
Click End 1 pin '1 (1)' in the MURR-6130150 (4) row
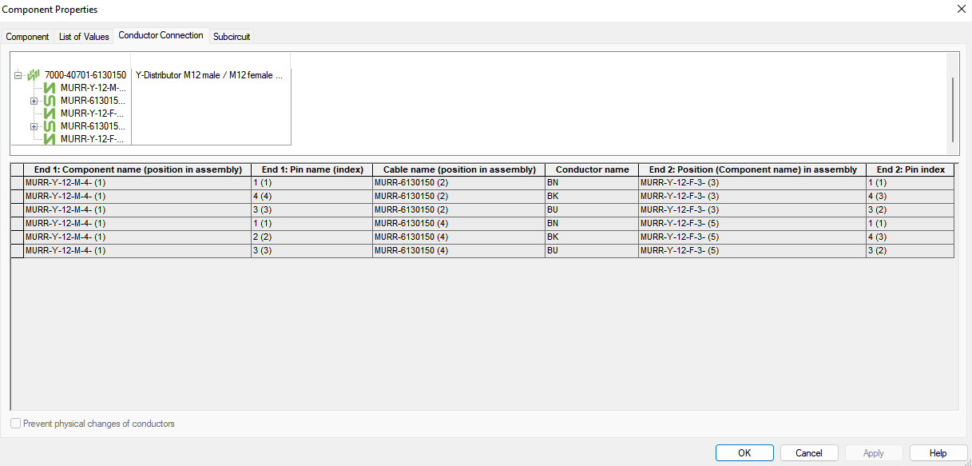(312, 224)
